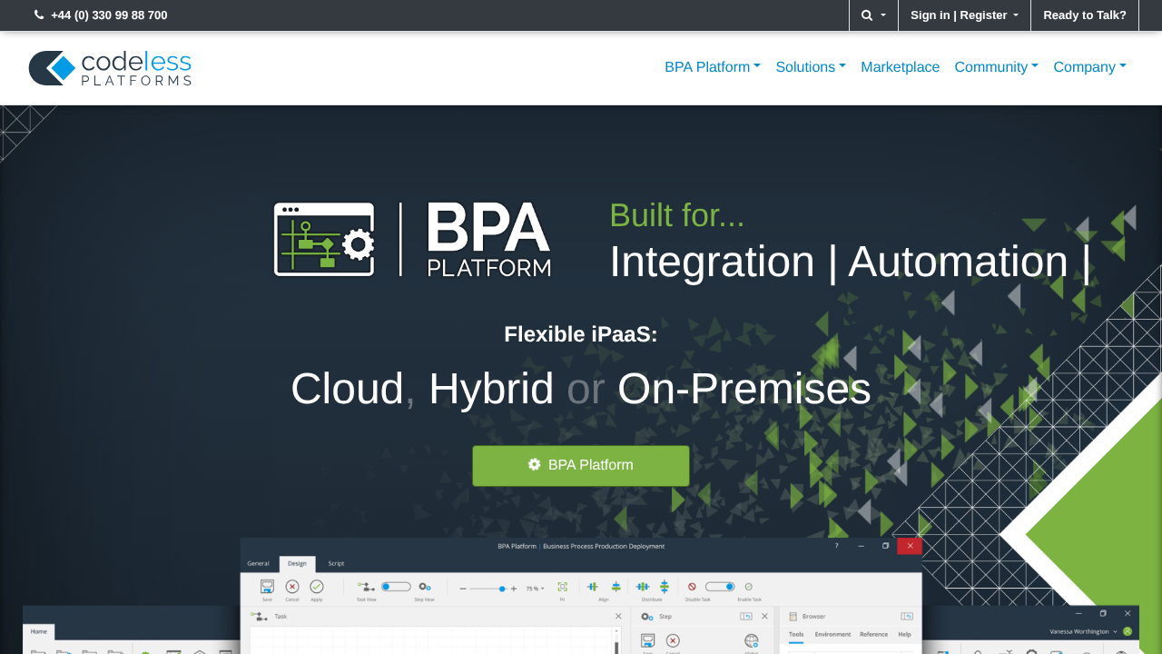The height and width of the screenshot is (654, 1162).
Task: Expand the Solutions dropdown menu
Action: (810, 67)
